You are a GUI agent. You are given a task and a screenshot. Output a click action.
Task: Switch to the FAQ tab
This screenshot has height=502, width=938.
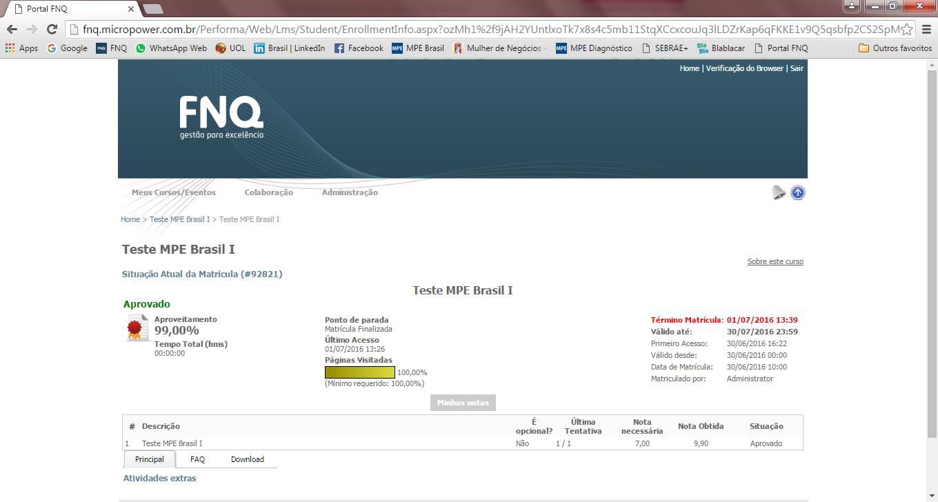[x=197, y=459]
